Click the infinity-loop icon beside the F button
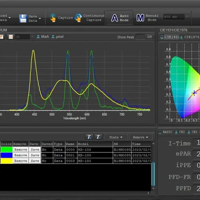This screenshot has height=200, width=200. tap(11, 37)
